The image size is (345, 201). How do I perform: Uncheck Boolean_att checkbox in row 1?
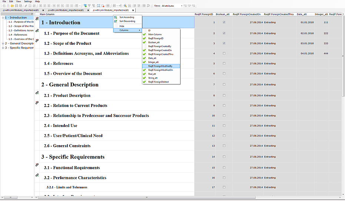[224, 22]
